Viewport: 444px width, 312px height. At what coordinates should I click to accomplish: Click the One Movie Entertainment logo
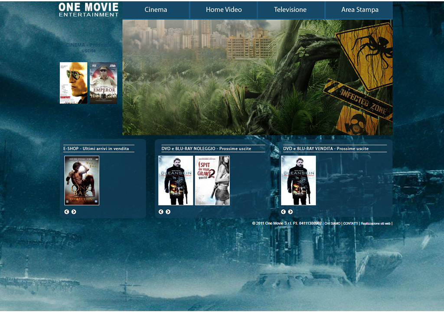[x=88, y=10]
